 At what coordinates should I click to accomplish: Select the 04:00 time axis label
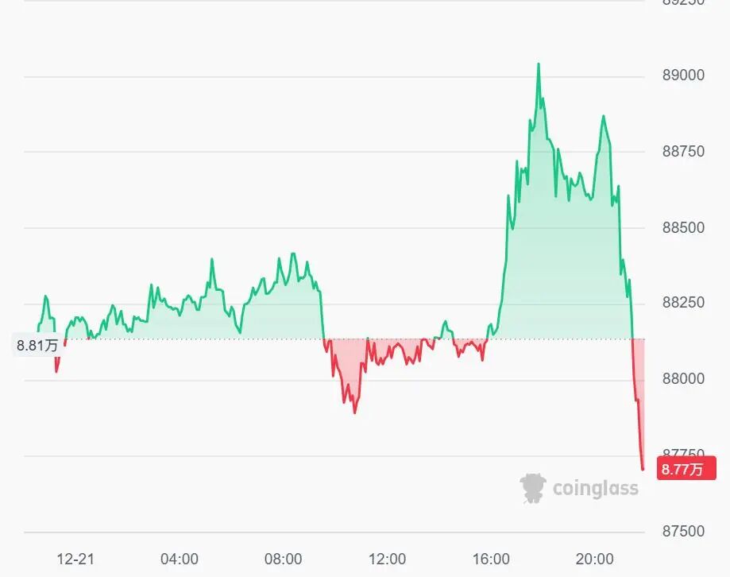[x=180, y=559]
